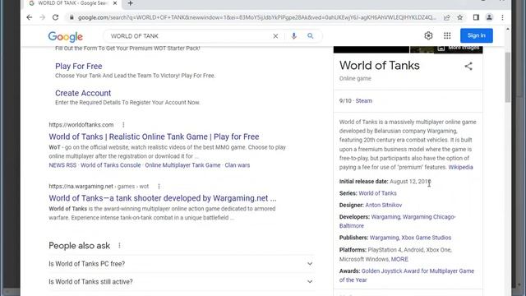526x296 pixels.
Task: Open the World of Tanks Console sublink
Action: point(111,165)
